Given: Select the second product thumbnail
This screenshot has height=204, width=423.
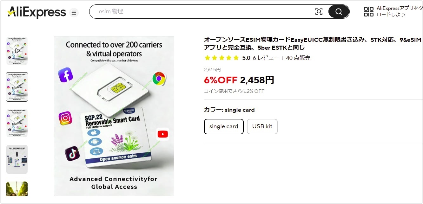Looking at the screenshot, I should pyautogui.click(x=17, y=87).
